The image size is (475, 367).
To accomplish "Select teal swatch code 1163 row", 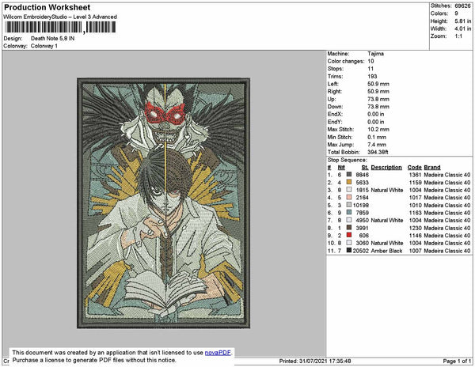I will point(349,213).
